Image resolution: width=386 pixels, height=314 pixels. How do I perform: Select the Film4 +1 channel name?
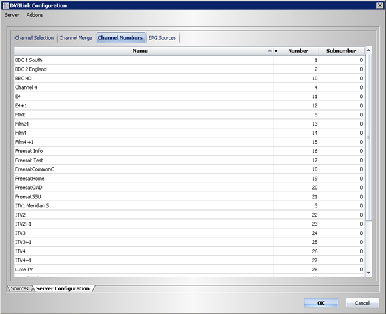[24, 142]
